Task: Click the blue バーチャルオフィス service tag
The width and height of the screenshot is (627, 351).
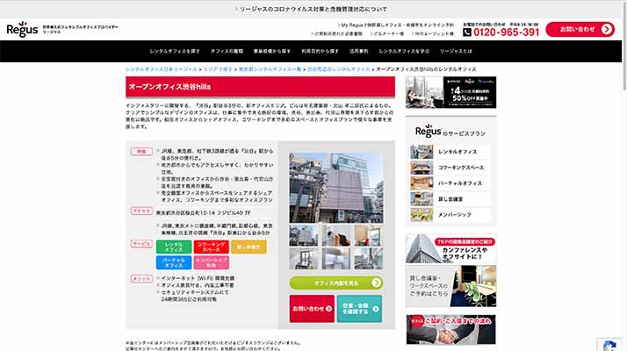Action: 174,262
